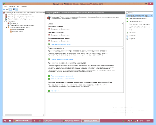Select outbound rules icon (Правила для исходящего подключения)
Viewport: 156px width, 125px height.
click(x=6, y=17)
